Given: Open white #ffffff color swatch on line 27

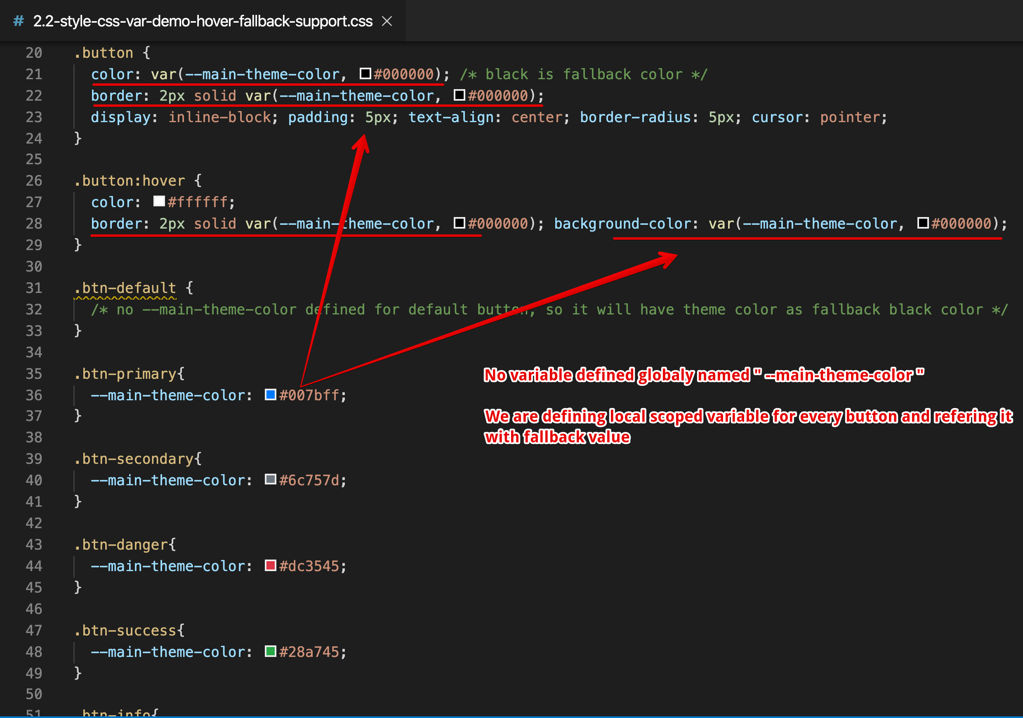Looking at the screenshot, I should click(x=159, y=201).
